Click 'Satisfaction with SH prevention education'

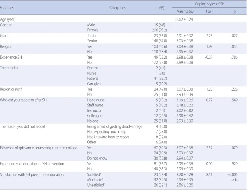(32, 175)
